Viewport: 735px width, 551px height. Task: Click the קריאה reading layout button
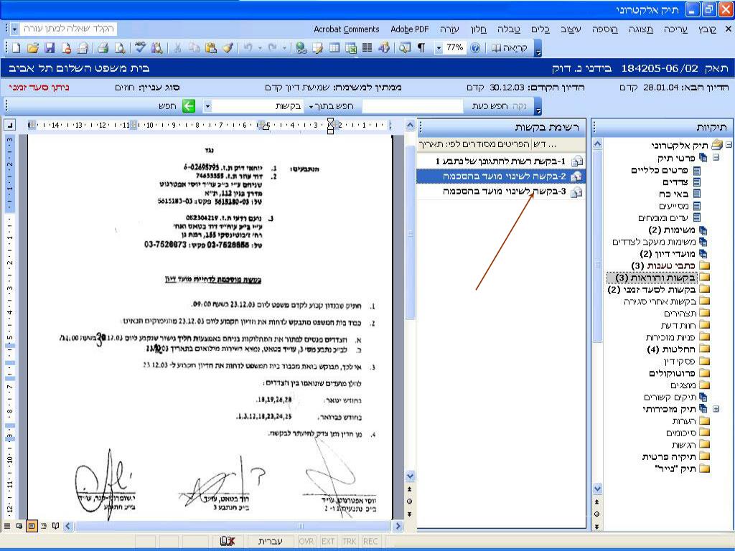510,48
